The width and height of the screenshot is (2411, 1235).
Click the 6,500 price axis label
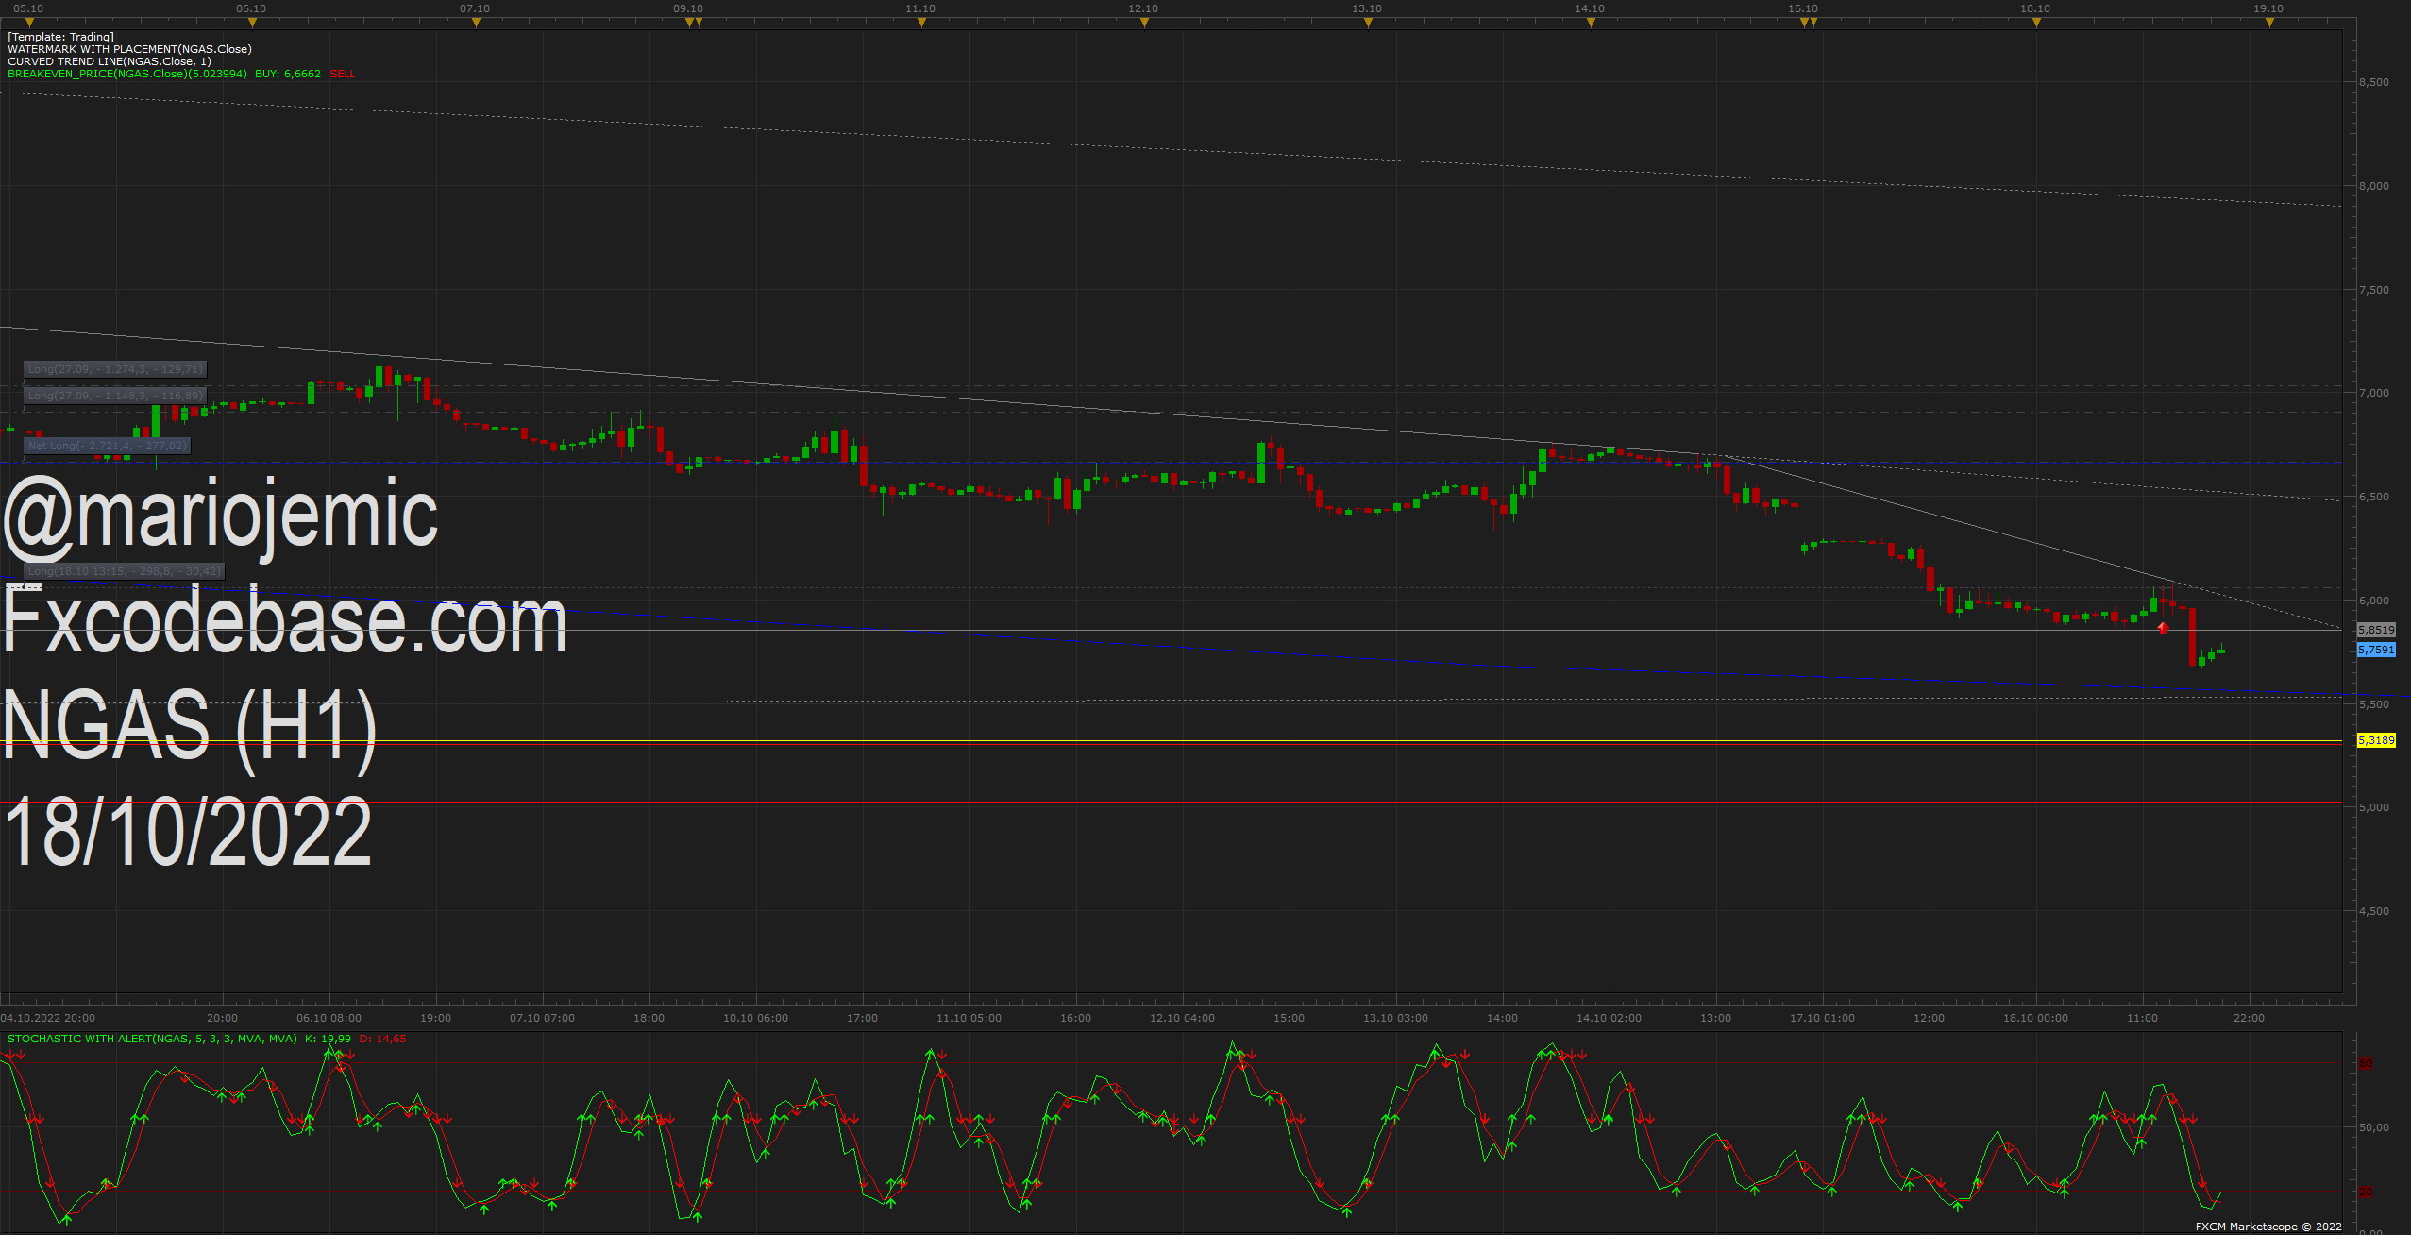2374,497
